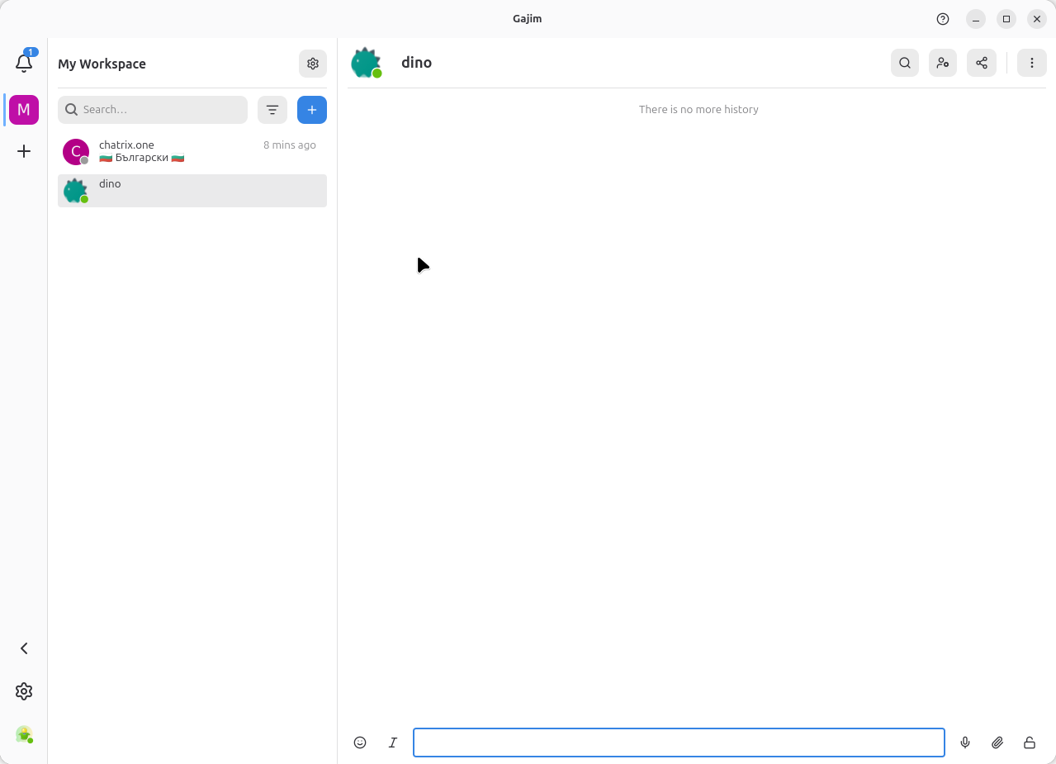Screen dimensions: 1056x764
Task: Click 'There is no more history' text
Action: pos(698,109)
